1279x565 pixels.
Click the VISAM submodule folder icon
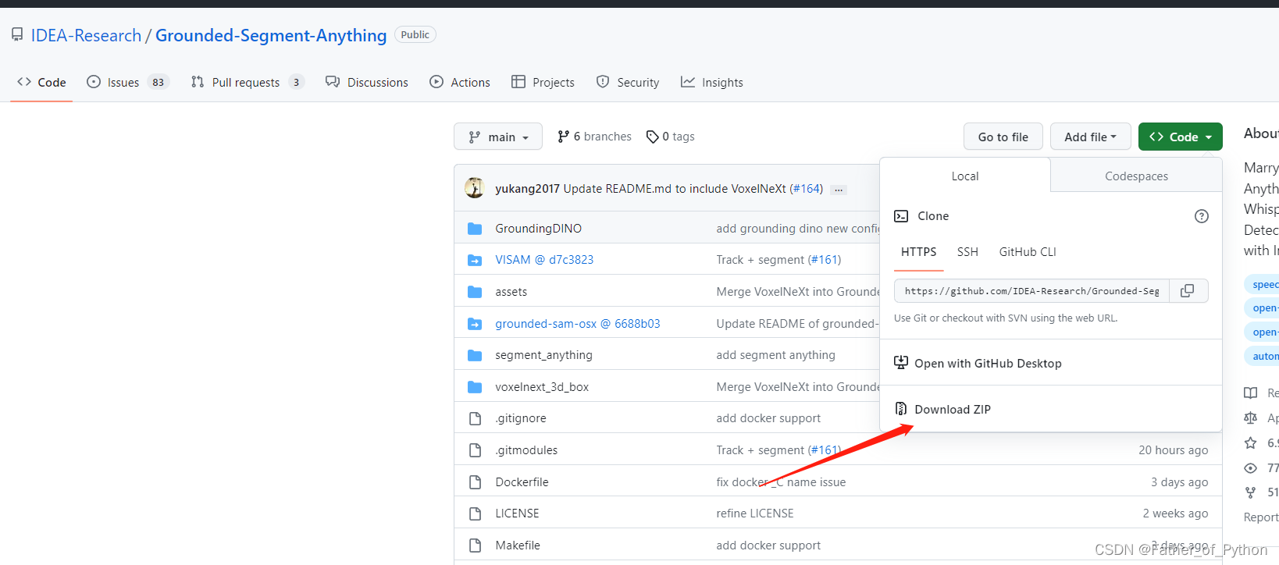(475, 260)
